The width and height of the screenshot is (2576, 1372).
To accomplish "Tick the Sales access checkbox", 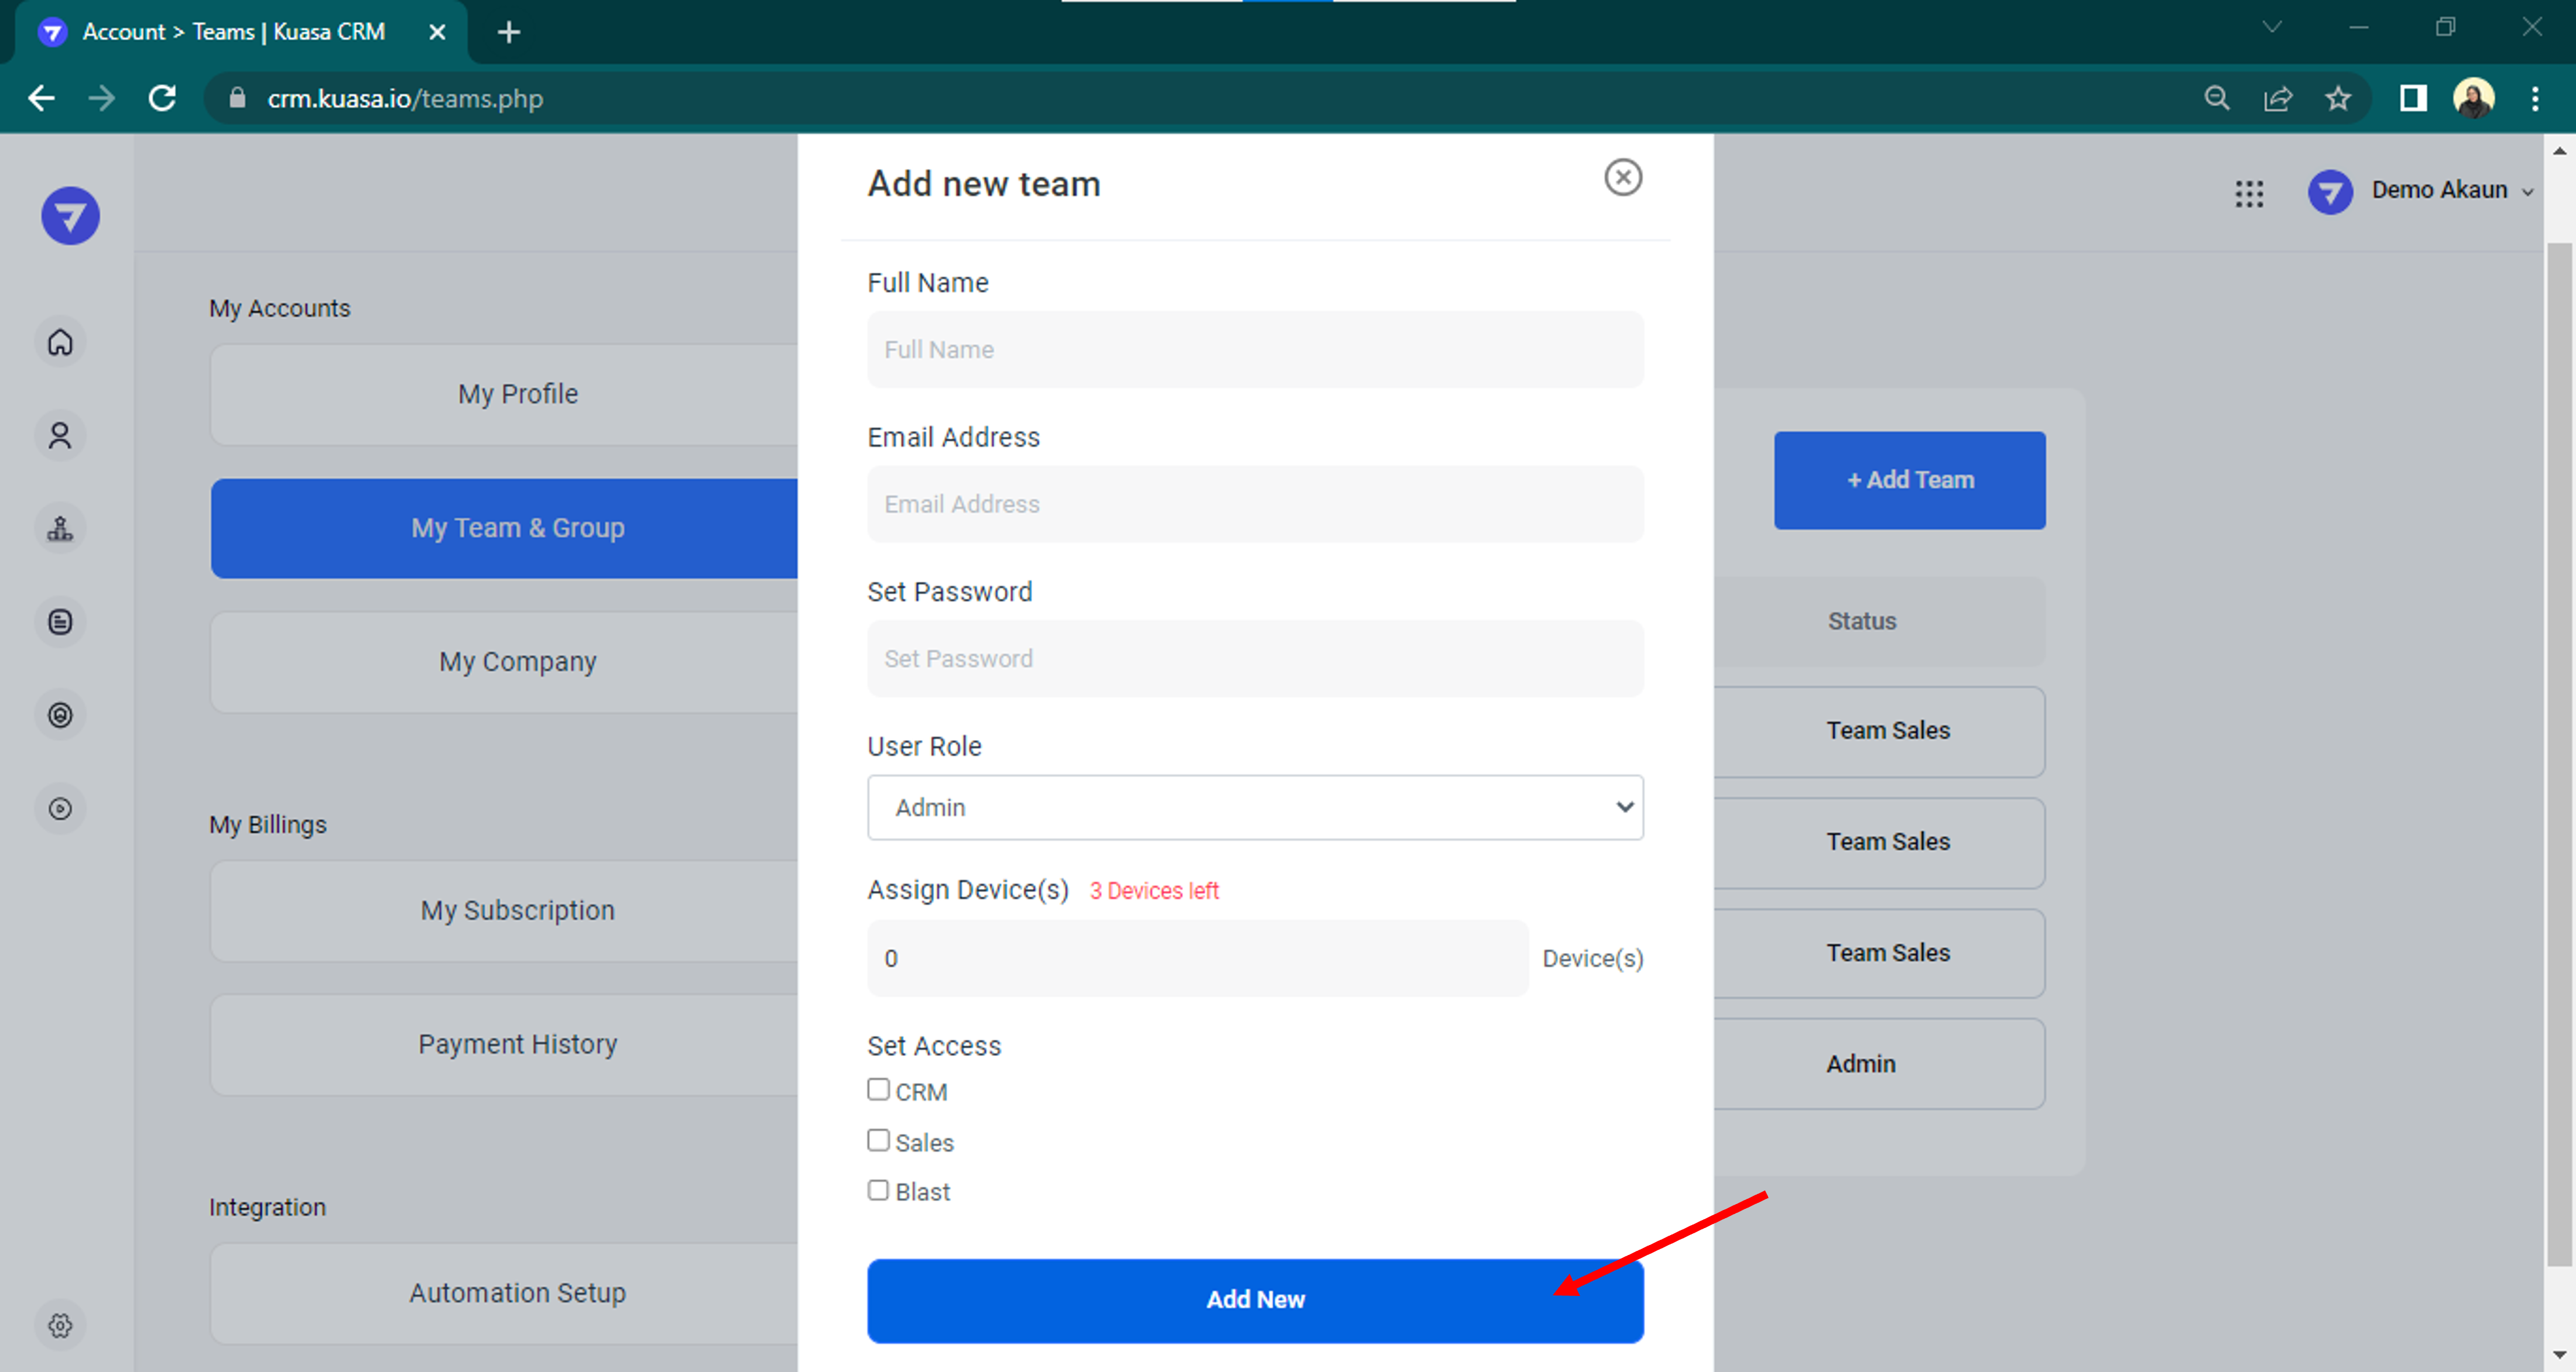I will coord(878,1140).
